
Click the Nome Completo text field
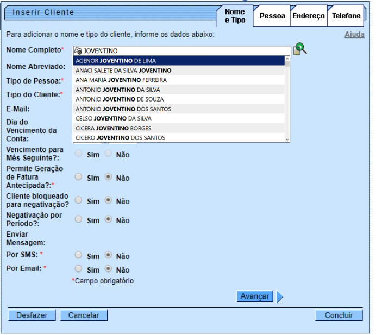tap(185, 50)
